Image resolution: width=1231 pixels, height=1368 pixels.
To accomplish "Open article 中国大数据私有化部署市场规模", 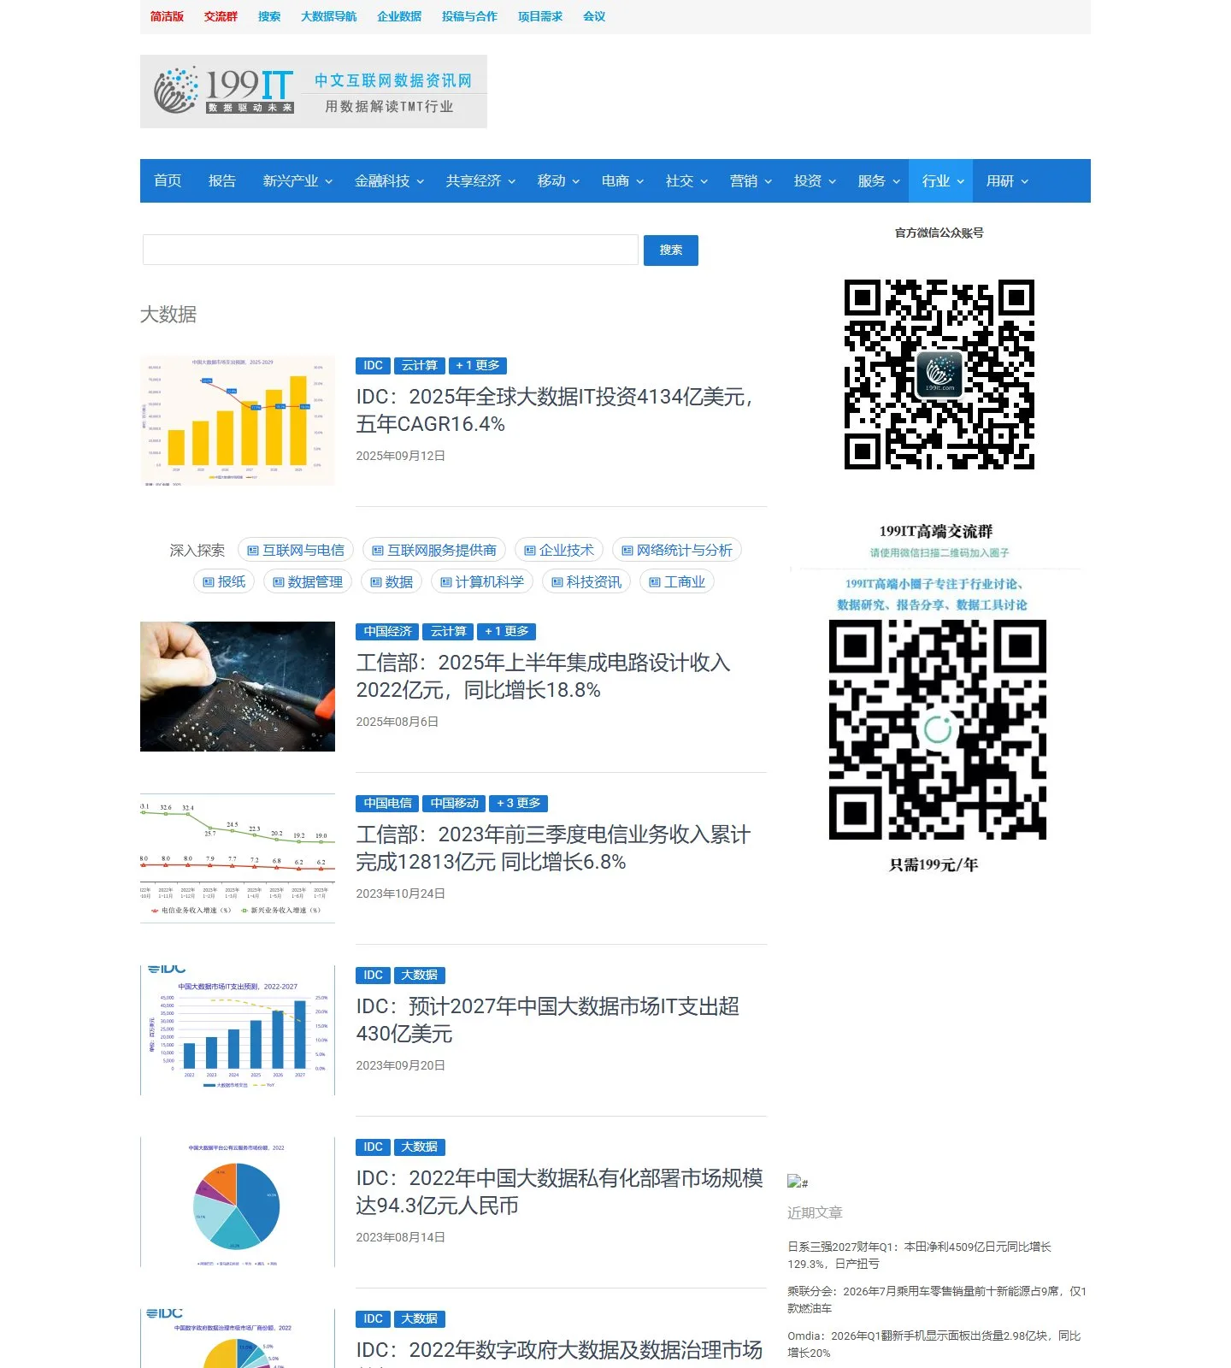I will (x=559, y=1192).
